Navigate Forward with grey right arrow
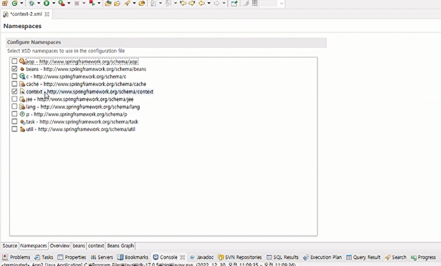Viewport: 441px width, 266px height. tap(216, 3)
